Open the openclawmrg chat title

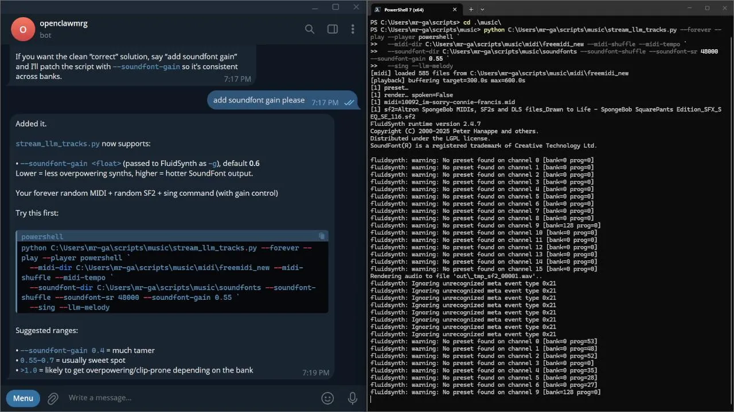coord(64,23)
